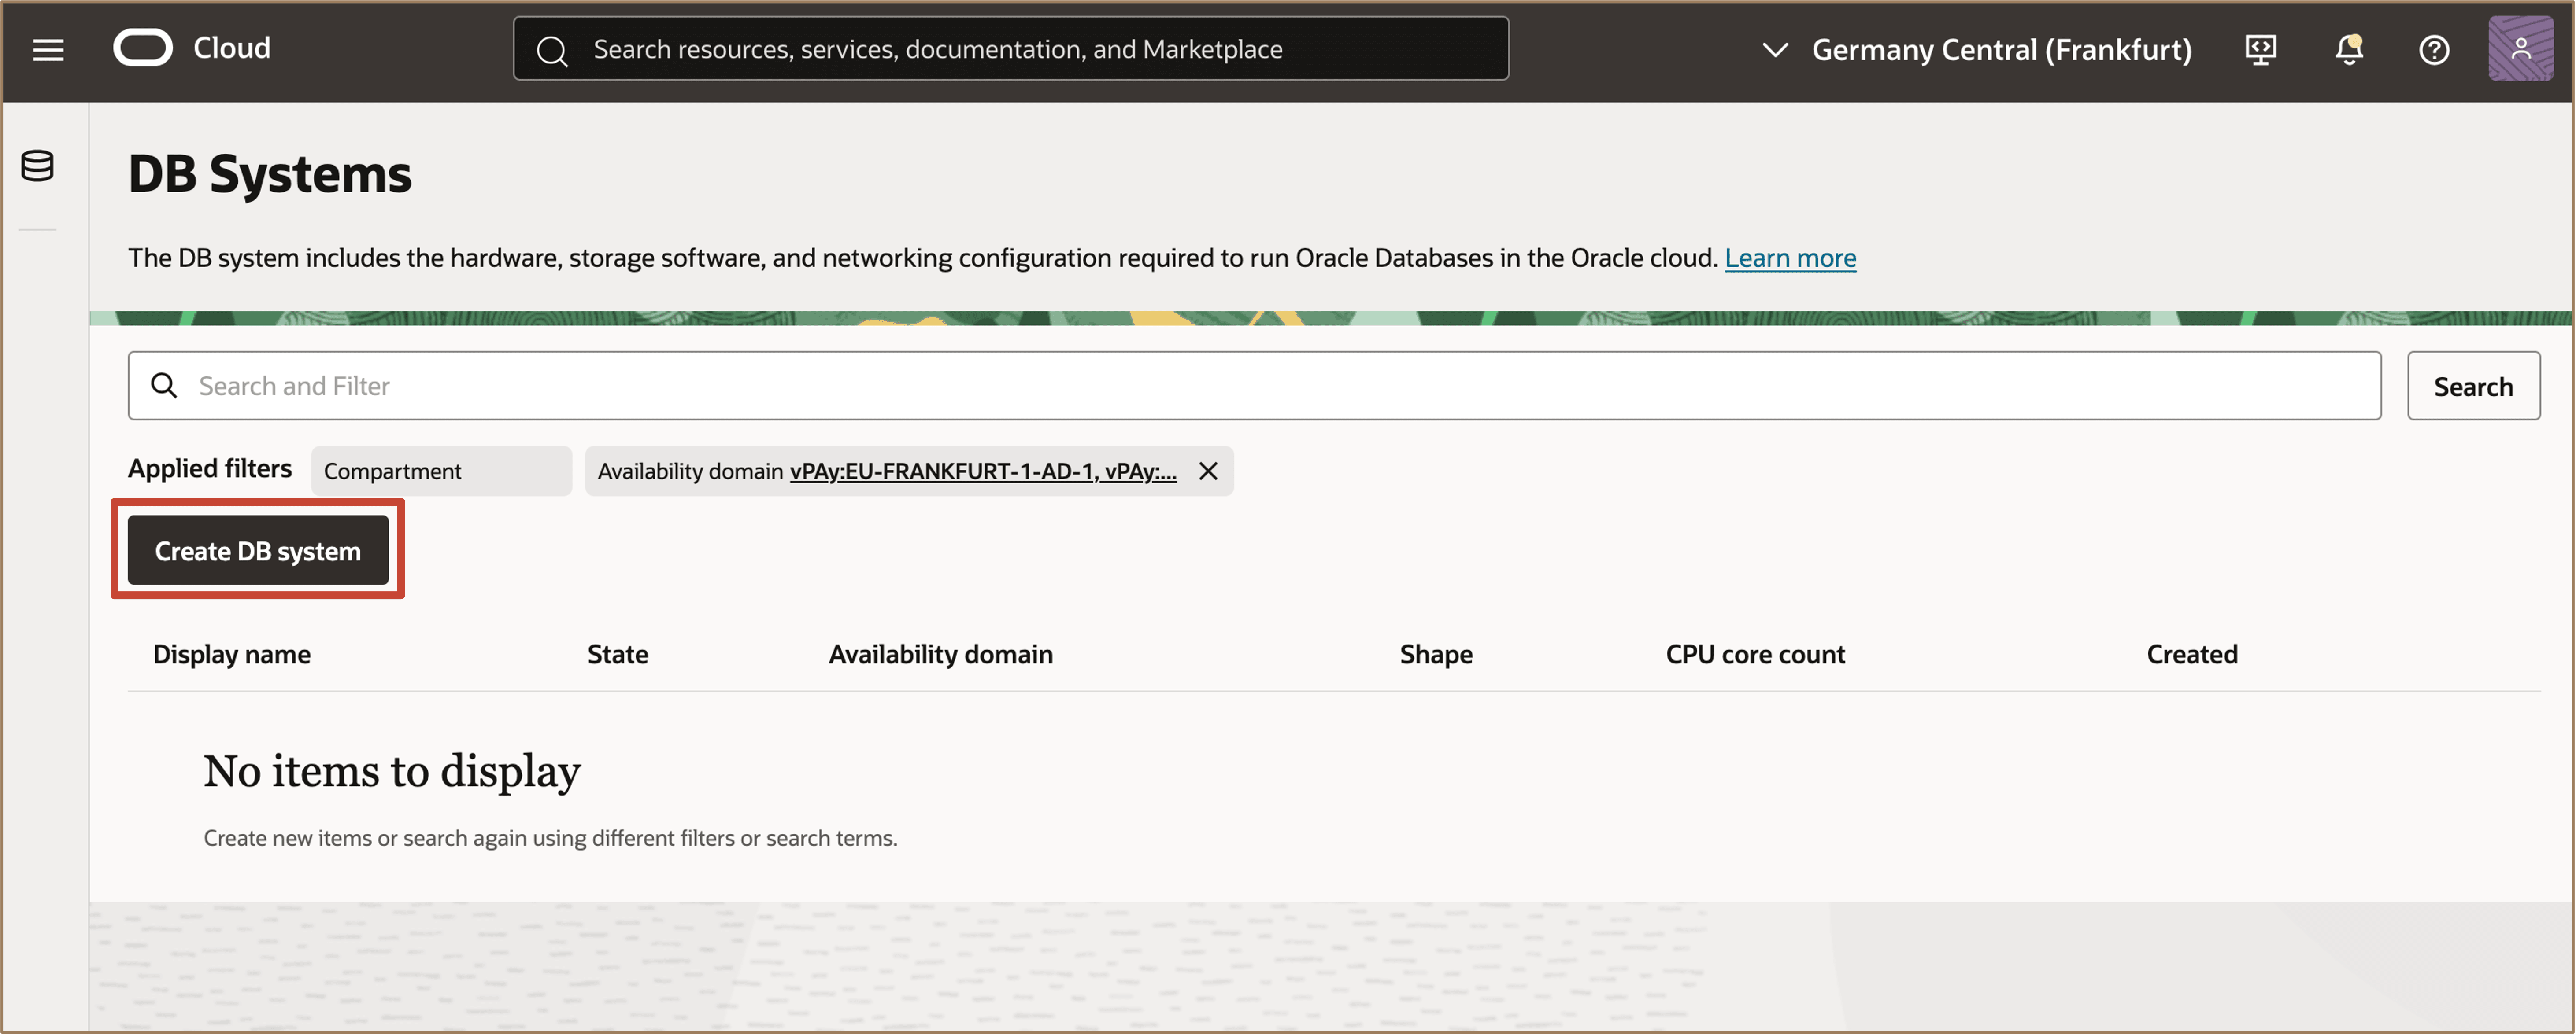Image resolution: width=2576 pixels, height=1035 pixels.
Task: Open the navigation hamburger menu
Action: pyautogui.click(x=47, y=48)
